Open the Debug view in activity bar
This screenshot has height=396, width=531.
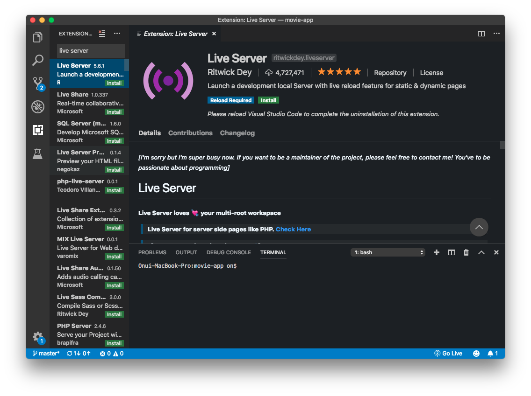point(37,107)
